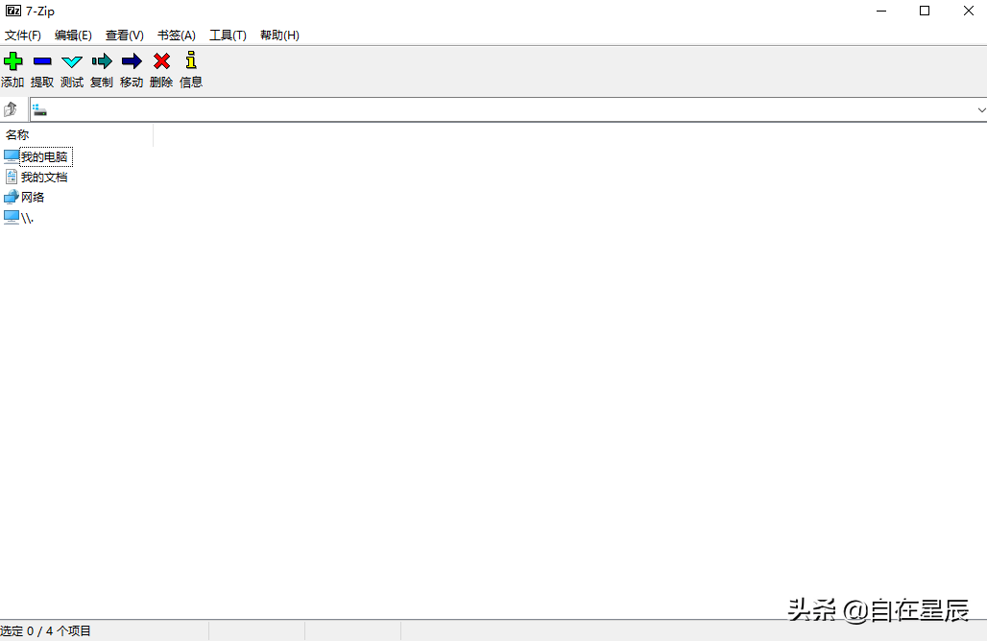Open the 工具(T) menu
The width and height of the screenshot is (987, 641).
point(228,36)
